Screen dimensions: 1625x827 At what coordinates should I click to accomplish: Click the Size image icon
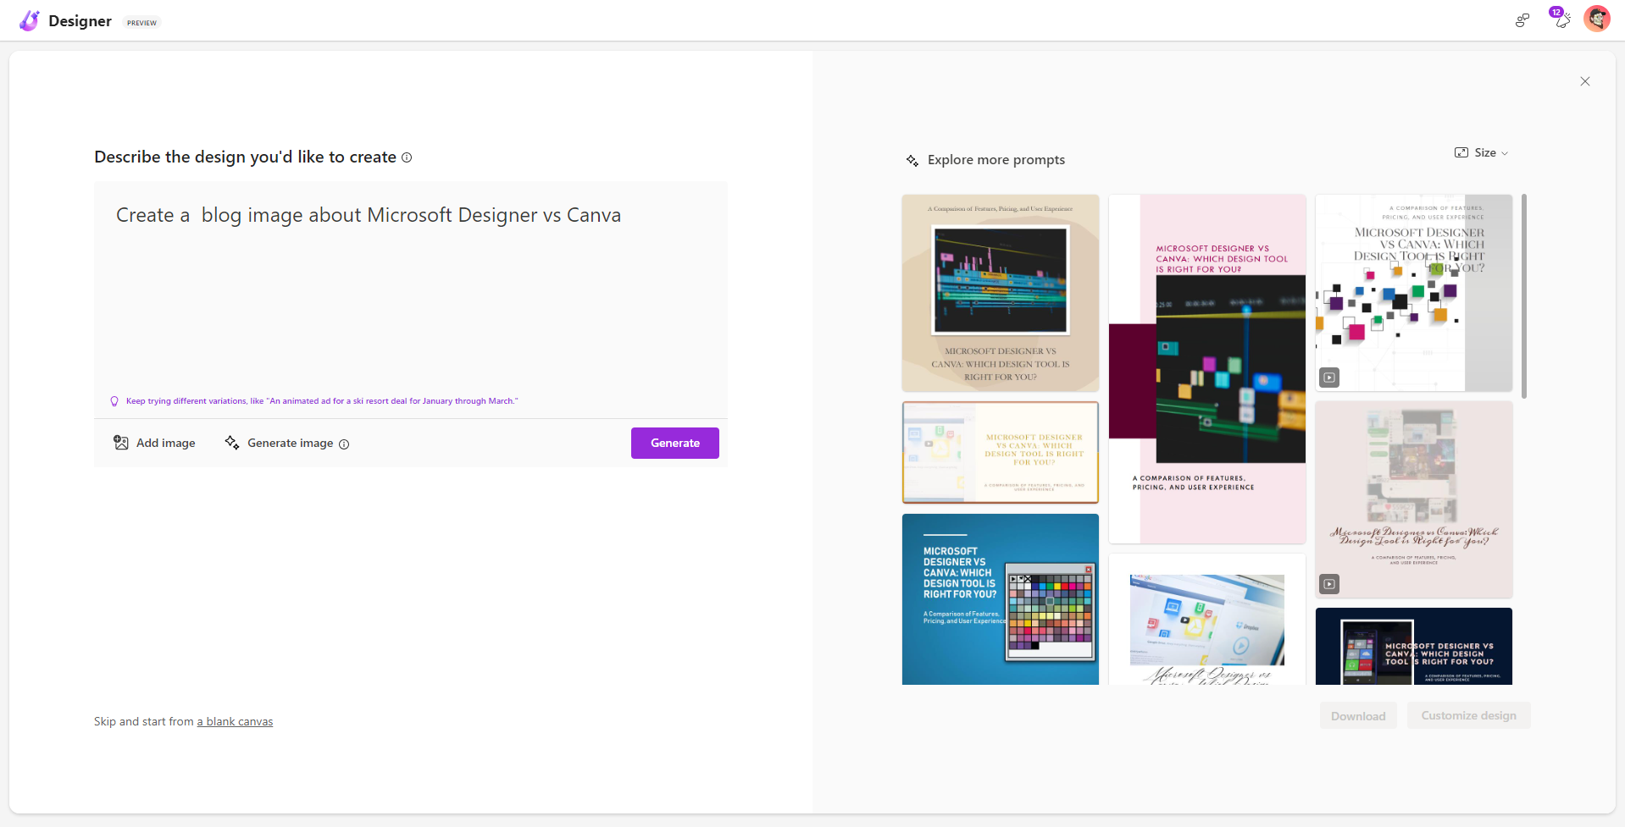[1461, 153]
